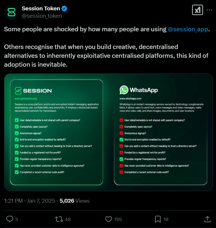Click the Session Token profile avatar
The width and height of the screenshot is (216, 228).
pyautogui.click(x=12, y=12)
